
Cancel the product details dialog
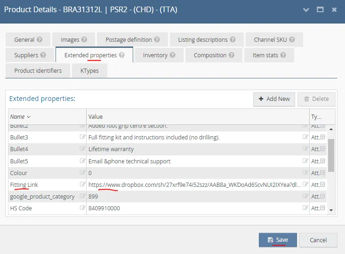[x=318, y=240]
